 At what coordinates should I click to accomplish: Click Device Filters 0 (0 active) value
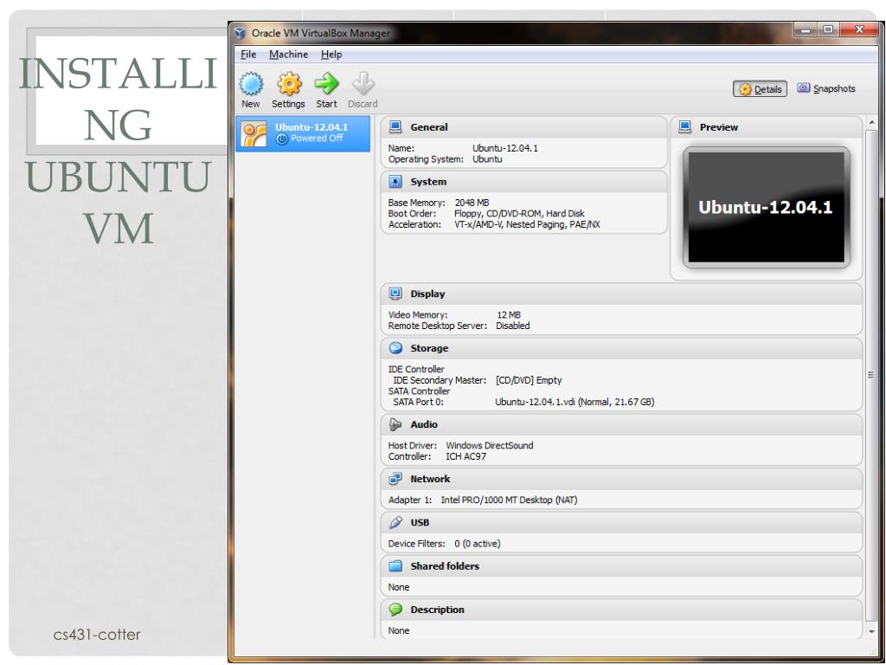(478, 544)
